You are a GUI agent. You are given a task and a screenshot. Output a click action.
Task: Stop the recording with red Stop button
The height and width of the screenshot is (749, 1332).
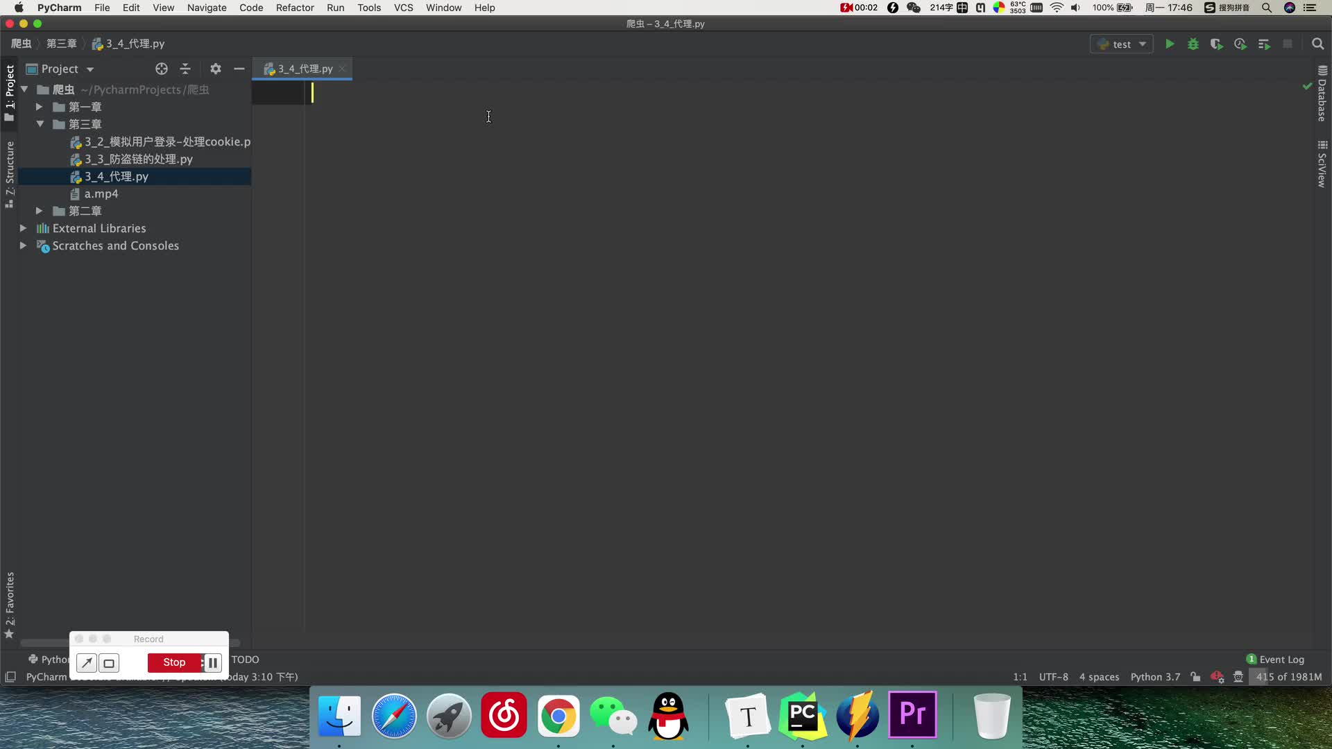point(174,663)
